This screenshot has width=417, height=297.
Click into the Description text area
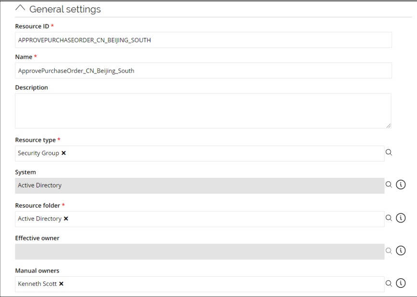[x=203, y=111]
